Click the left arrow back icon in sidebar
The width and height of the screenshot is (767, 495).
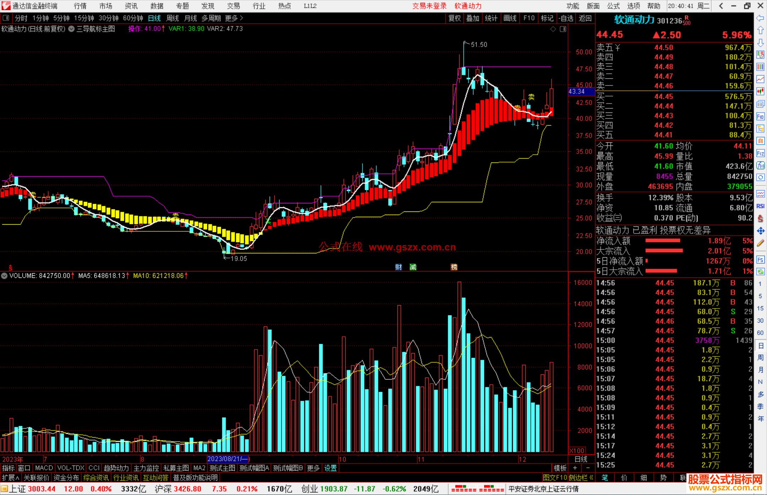tap(760, 18)
